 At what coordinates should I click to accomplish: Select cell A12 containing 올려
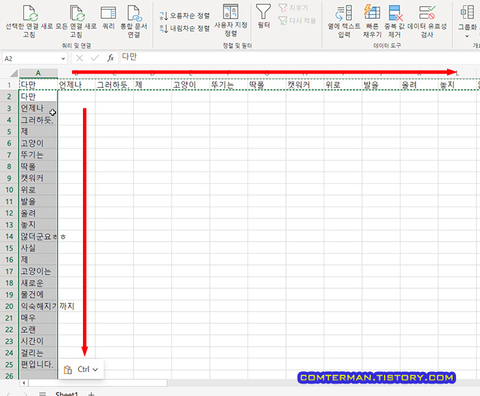pyautogui.click(x=38, y=213)
